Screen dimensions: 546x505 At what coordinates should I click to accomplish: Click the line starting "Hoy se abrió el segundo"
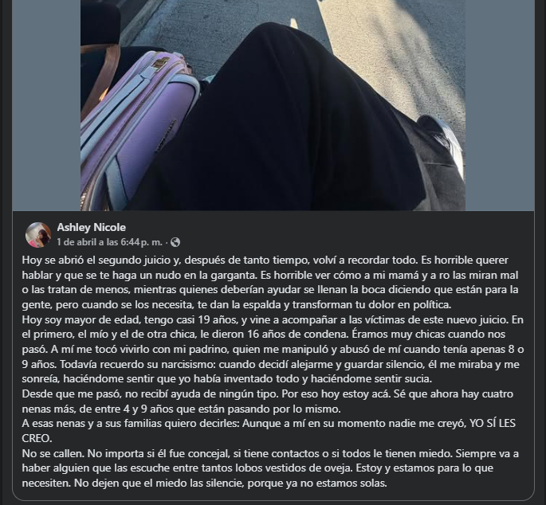click(x=265, y=260)
